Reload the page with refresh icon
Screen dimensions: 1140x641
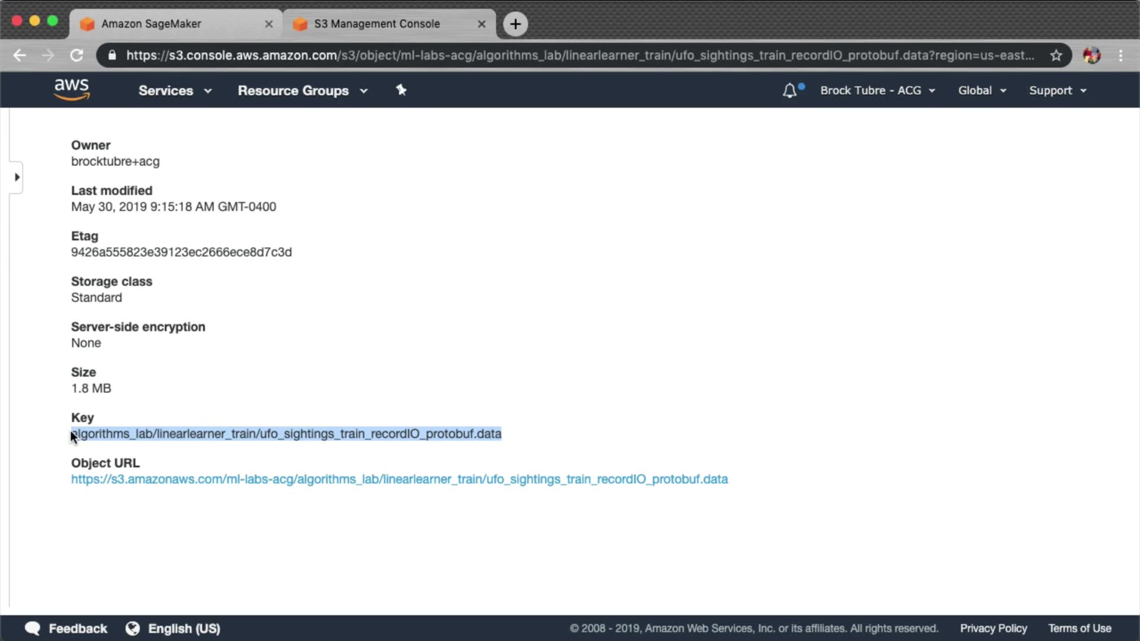(x=77, y=55)
